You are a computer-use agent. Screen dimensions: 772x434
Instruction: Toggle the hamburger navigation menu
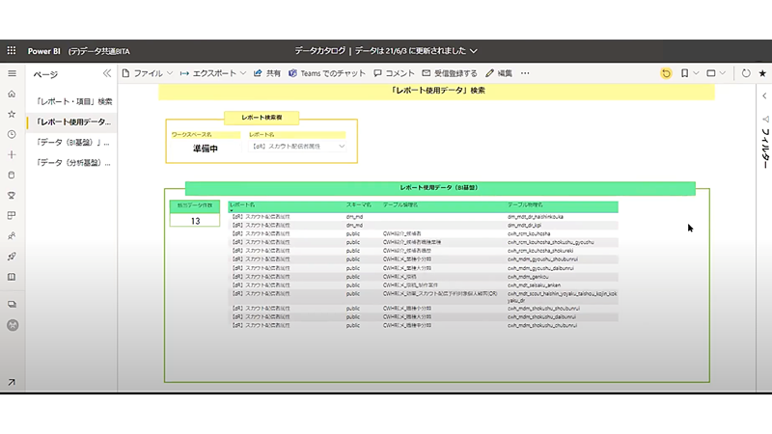point(12,73)
